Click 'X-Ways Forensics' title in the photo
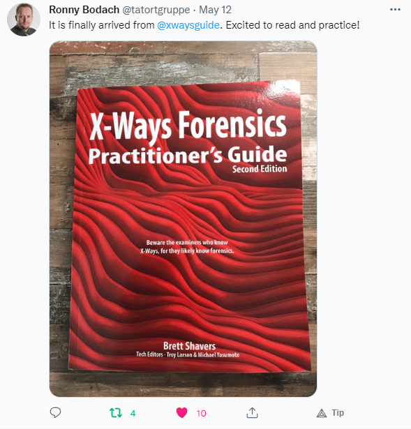This screenshot has height=429, width=411. pyautogui.click(x=188, y=126)
